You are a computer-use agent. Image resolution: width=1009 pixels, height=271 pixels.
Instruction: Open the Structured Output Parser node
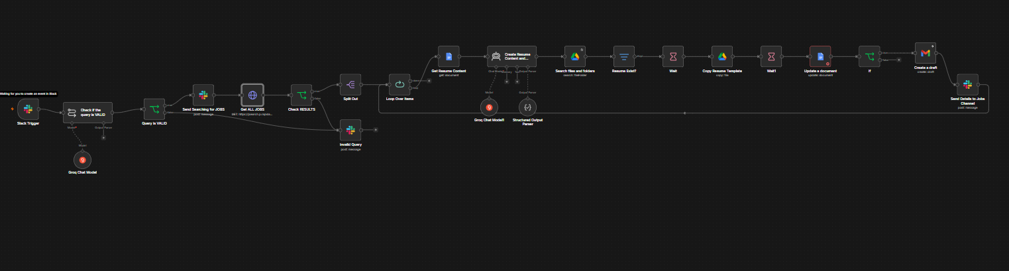point(528,106)
